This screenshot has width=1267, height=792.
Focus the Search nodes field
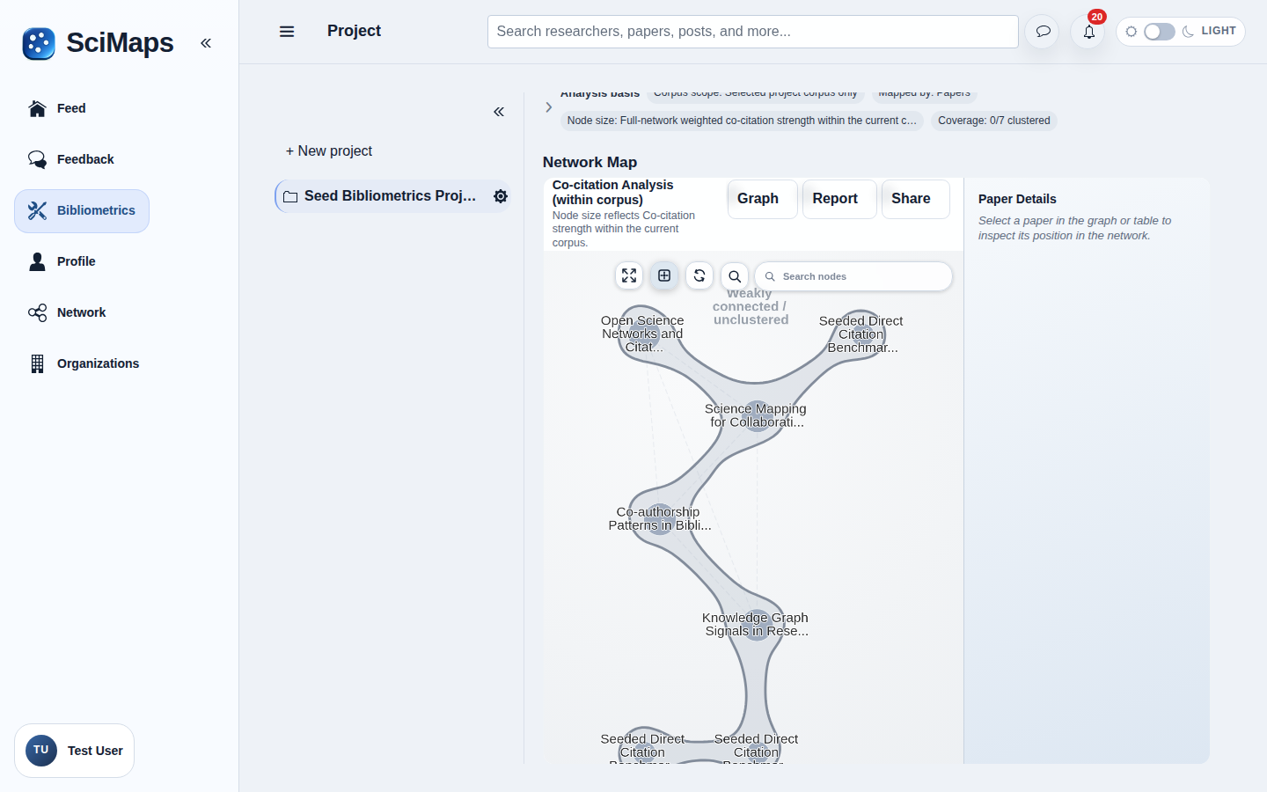click(853, 276)
